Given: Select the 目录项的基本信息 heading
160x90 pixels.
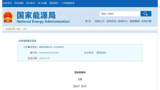Looking at the screenshot, I should (x=27, y=41).
